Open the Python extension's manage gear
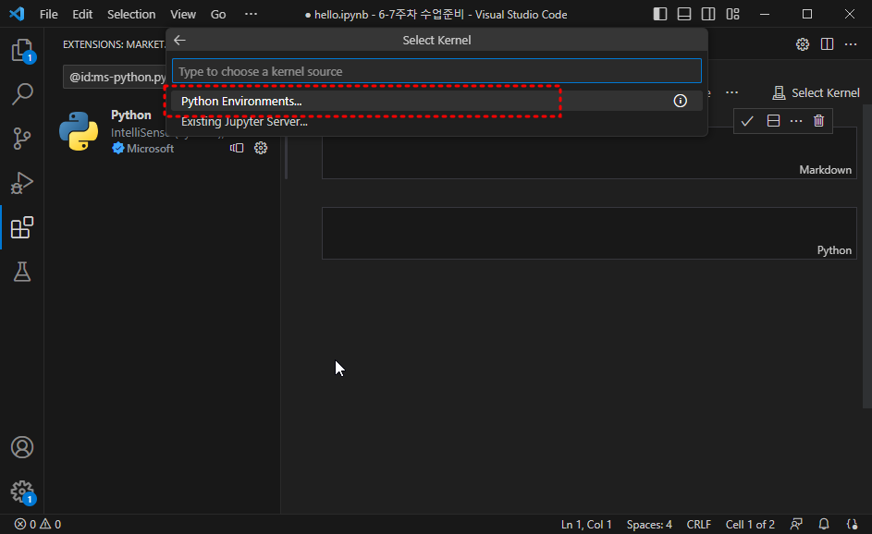Screen dimensions: 872x534 click(x=261, y=148)
